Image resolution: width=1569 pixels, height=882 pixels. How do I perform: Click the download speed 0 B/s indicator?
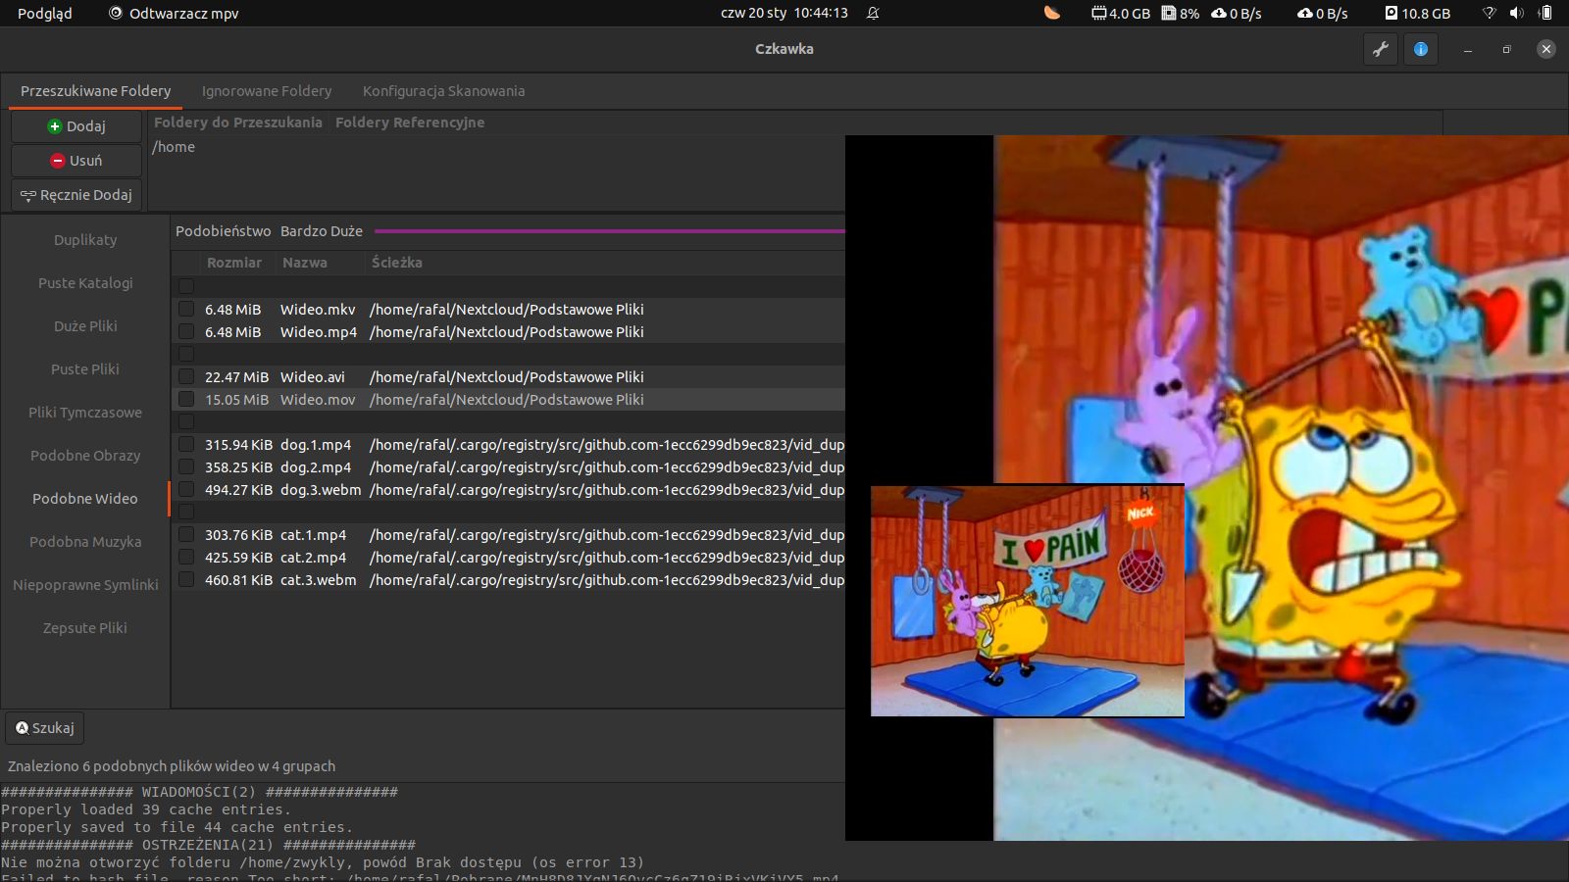pos(1237,13)
